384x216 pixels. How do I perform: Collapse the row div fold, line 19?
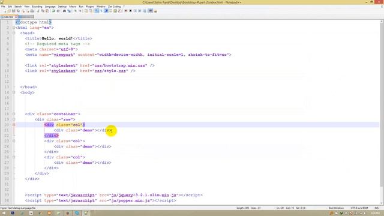point(14,119)
